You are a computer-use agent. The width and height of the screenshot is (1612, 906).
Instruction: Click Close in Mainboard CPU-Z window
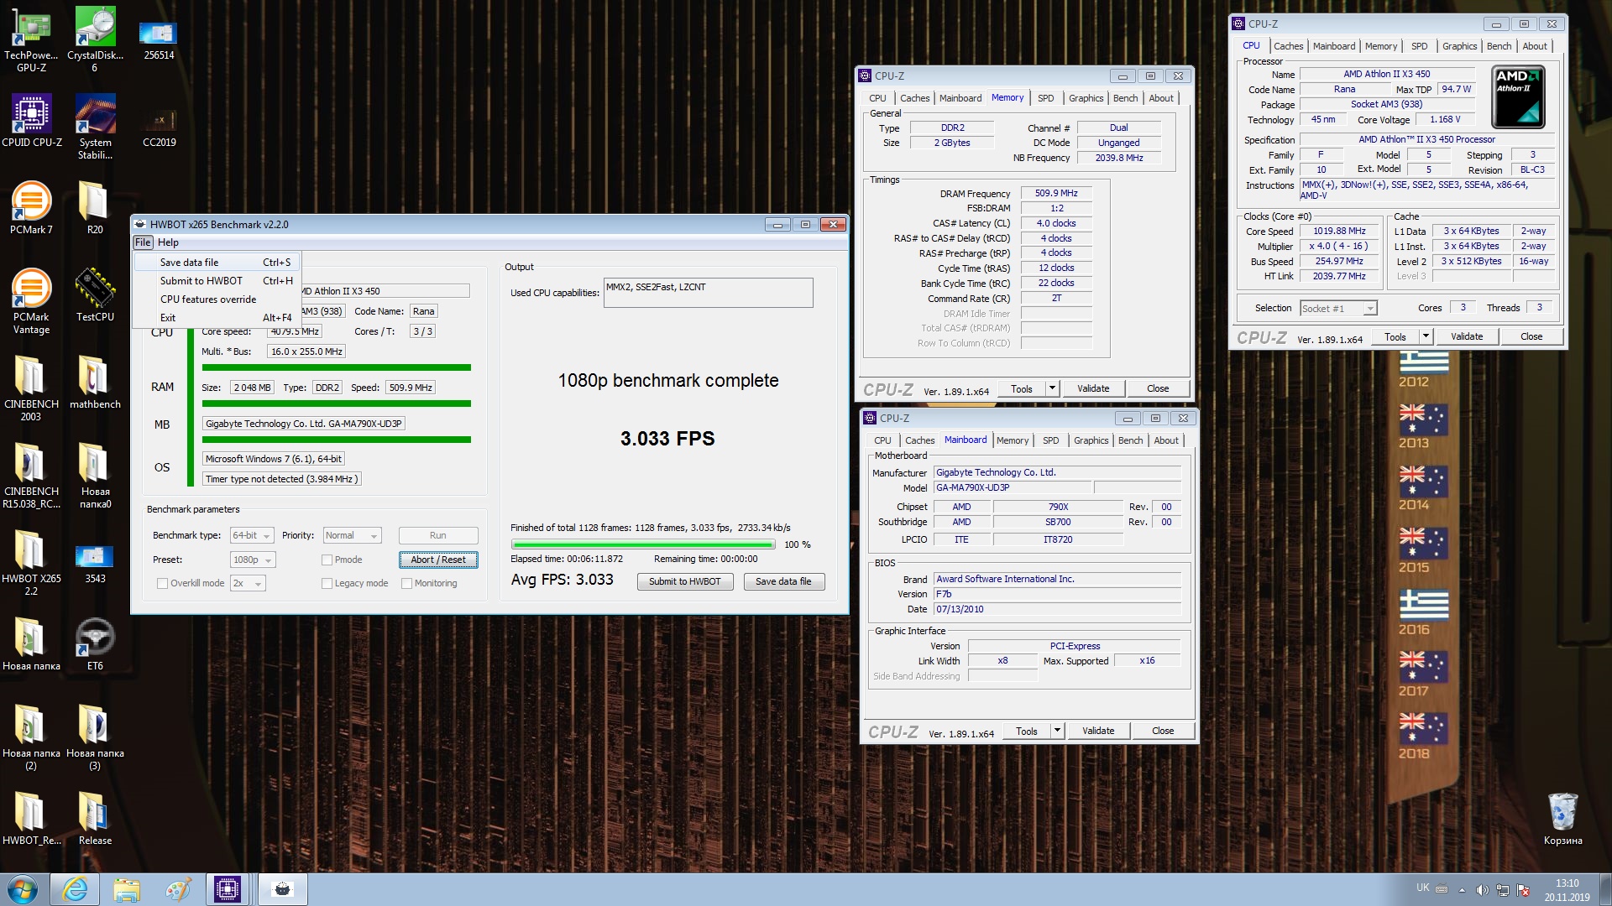coord(1163,732)
